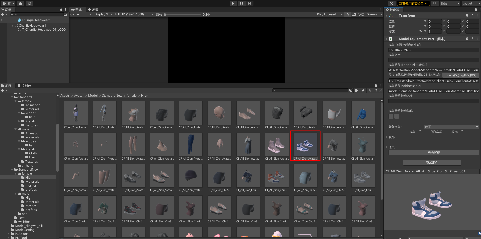Click the 添加组件 add component button

click(x=432, y=163)
